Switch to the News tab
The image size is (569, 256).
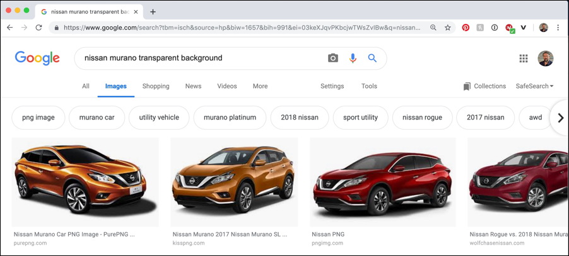(x=193, y=86)
